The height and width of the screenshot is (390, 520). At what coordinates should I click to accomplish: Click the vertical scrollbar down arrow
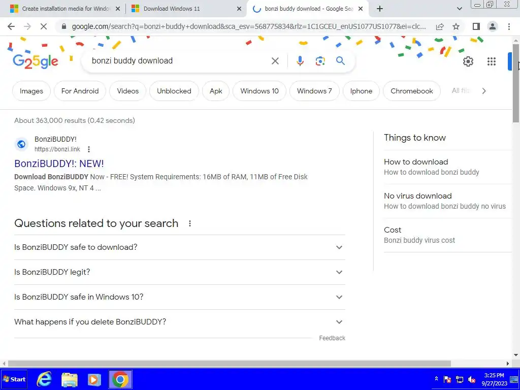point(516,355)
